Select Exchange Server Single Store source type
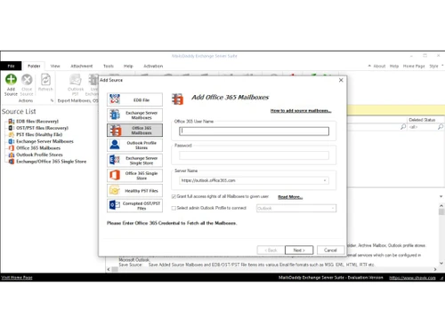This screenshot has height=333, width=445. 134,160
